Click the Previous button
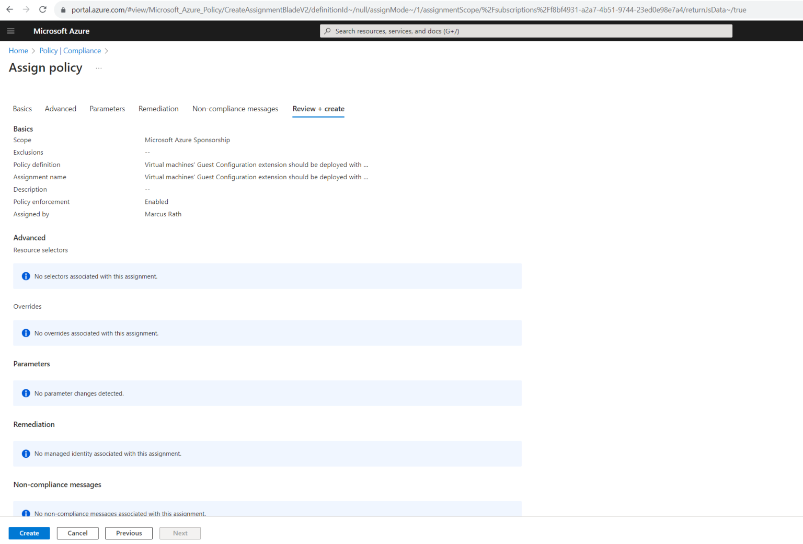The height and width of the screenshot is (544, 803). point(129,533)
